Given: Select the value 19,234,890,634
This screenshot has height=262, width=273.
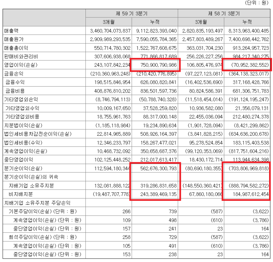Looking at the screenshot, I should point(160,125).
